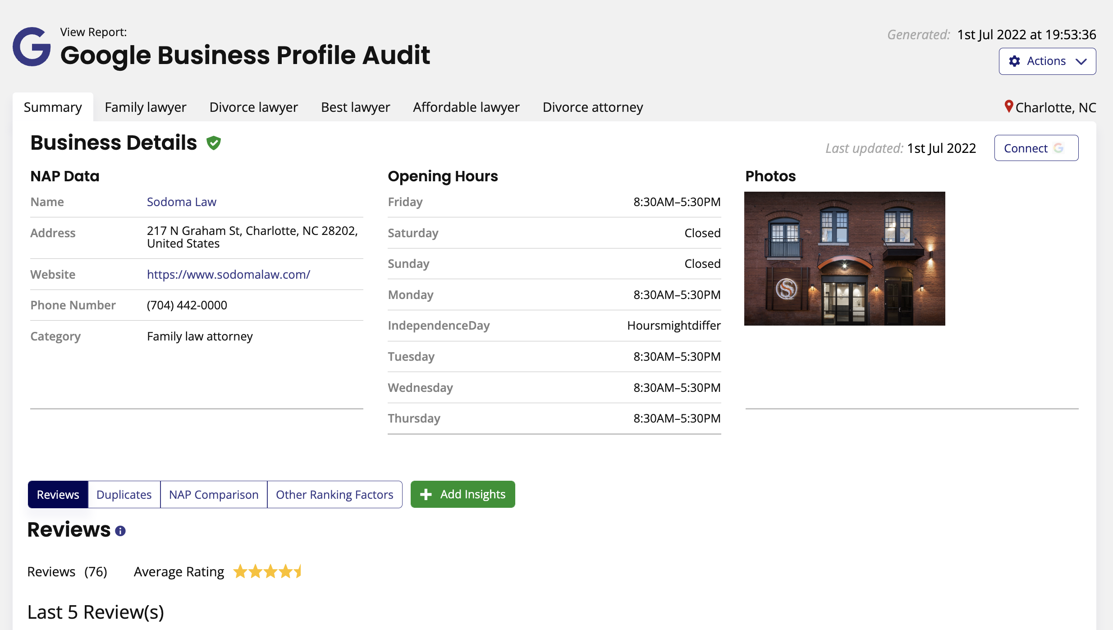Click the Friday 8:30AM–5:30PM hours value
Viewport: 1113px width, 630px height.
677,202
